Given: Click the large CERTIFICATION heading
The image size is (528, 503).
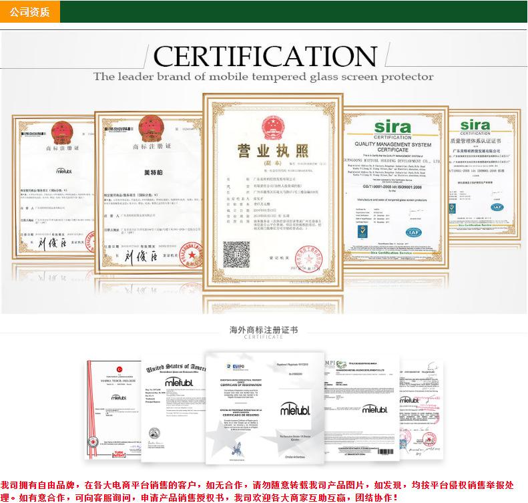Looking at the screenshot, I should (x=265, y=56).
